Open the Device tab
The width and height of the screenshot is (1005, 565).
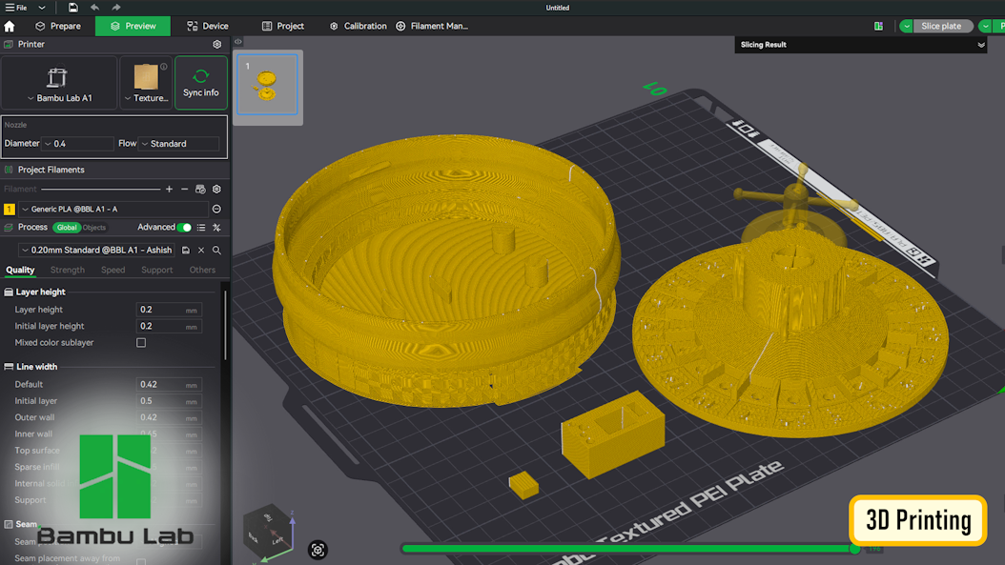tap(208, 27)
